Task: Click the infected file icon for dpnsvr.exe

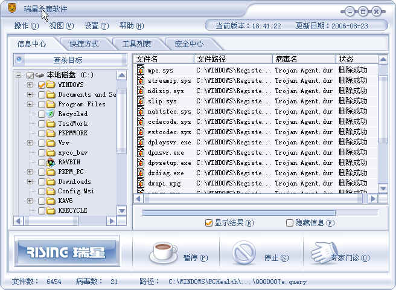Action: 141,152
